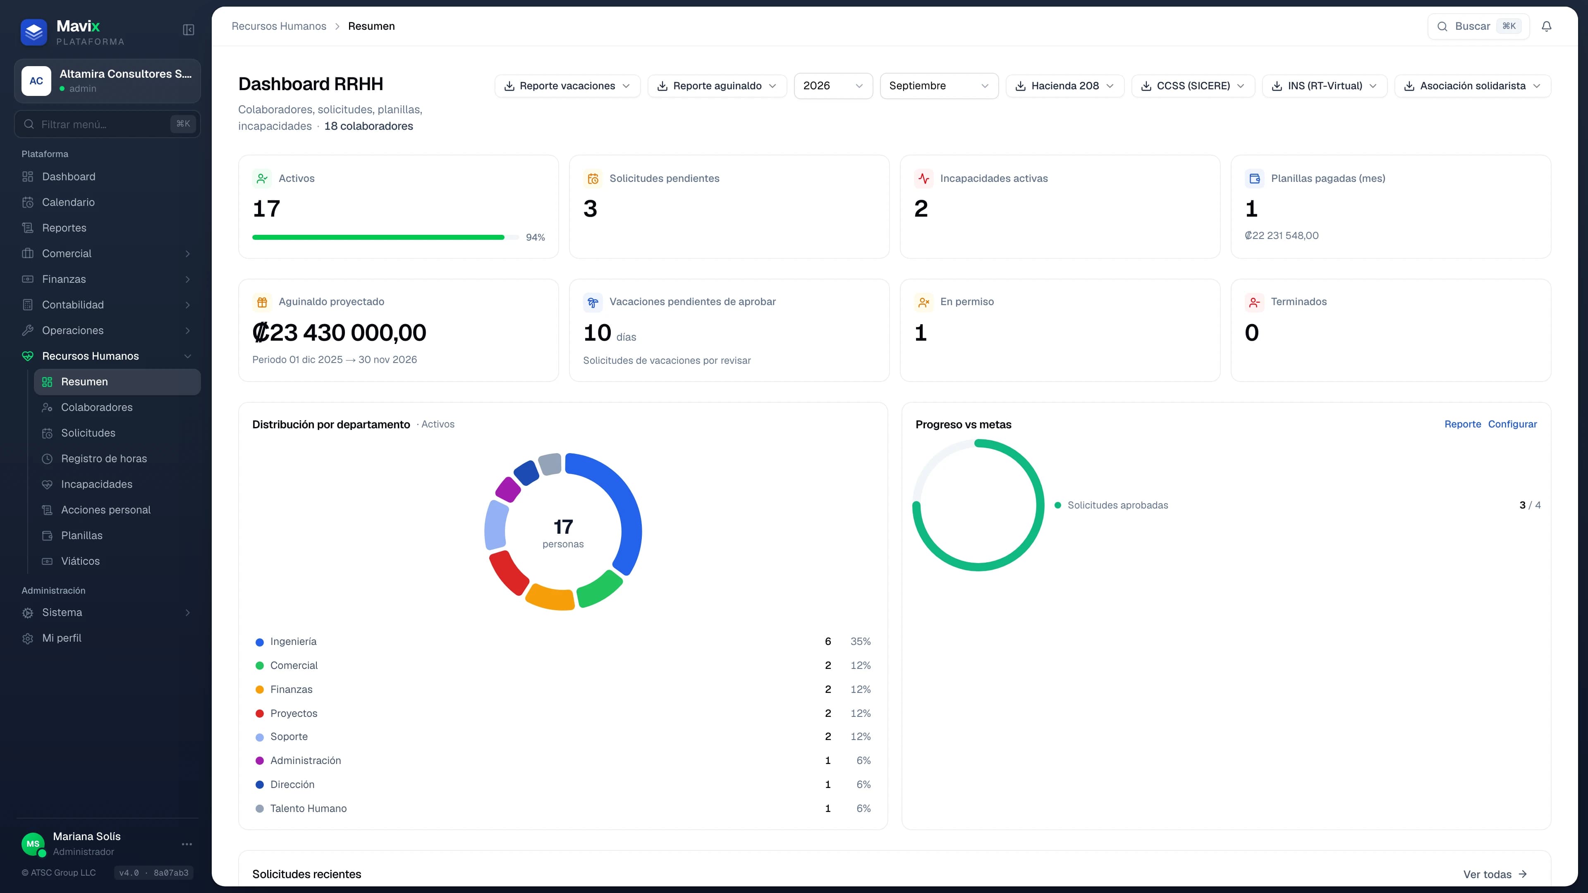Viewport: 1588px width, 893px height.
Task: Focus the Filtrar menú search field
Action: (107, 124)
